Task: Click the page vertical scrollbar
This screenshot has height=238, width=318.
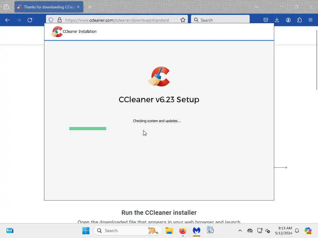Action: pos(316,60)
